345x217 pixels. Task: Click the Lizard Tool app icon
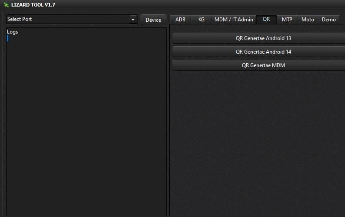point(7,5)
